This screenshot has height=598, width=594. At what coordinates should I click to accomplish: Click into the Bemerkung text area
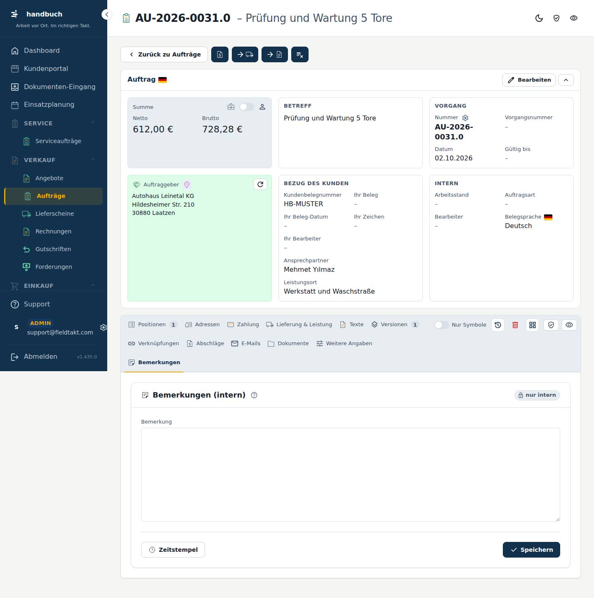click(x=351, y=475)
